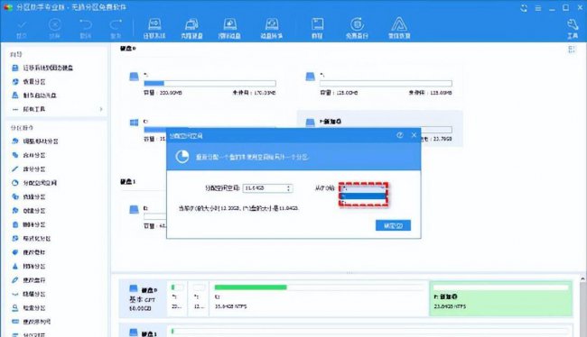Toggle the view layout icon above the disk panel
The width and height of the screenshot is (587, 337).
pyautogui.click(x=572, y=50)
